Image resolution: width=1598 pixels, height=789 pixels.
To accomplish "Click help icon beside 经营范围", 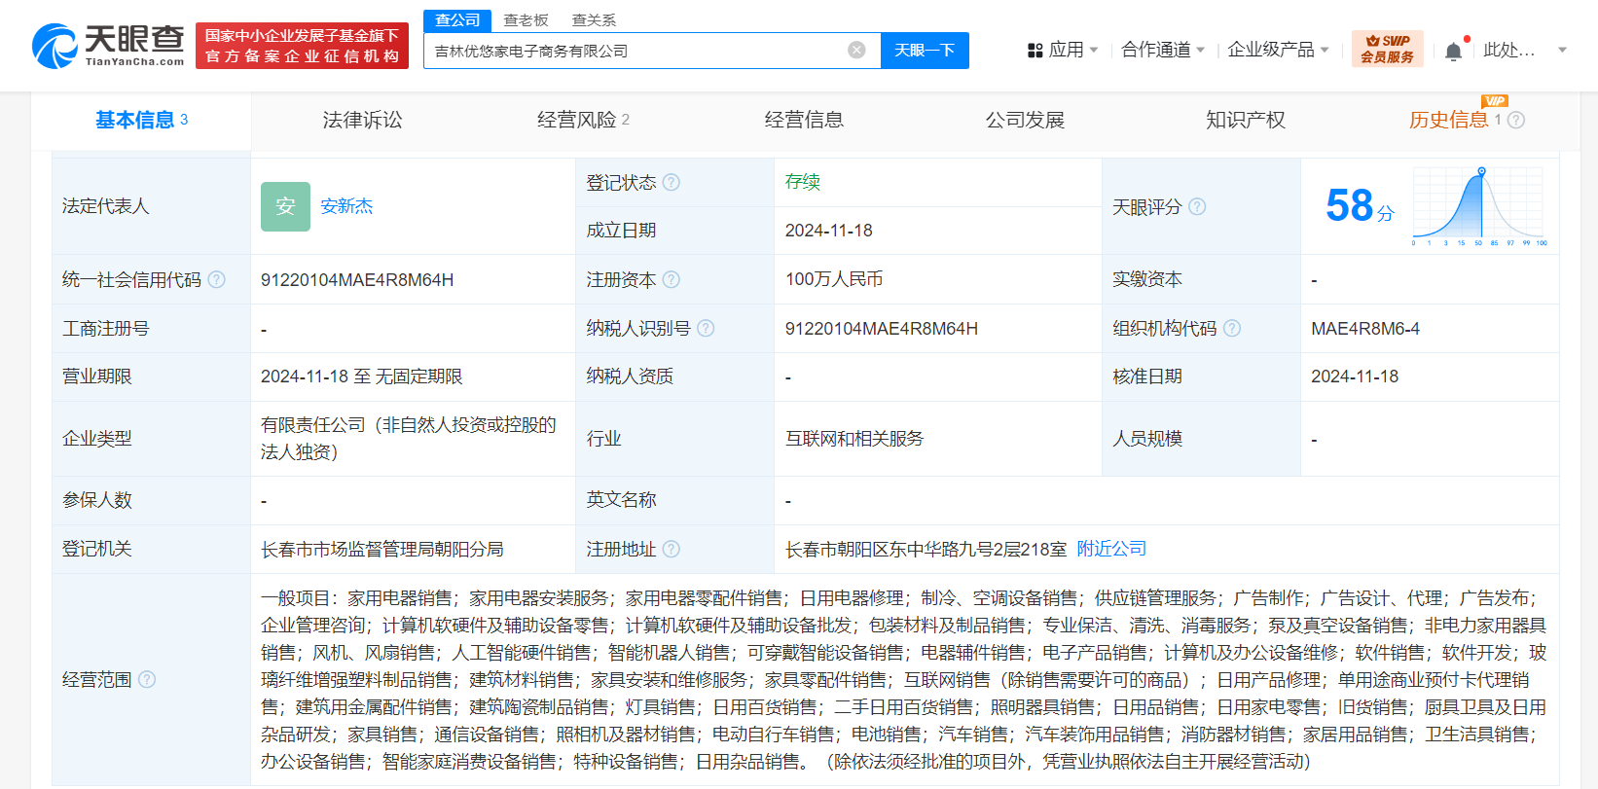I will click(147, 680).
